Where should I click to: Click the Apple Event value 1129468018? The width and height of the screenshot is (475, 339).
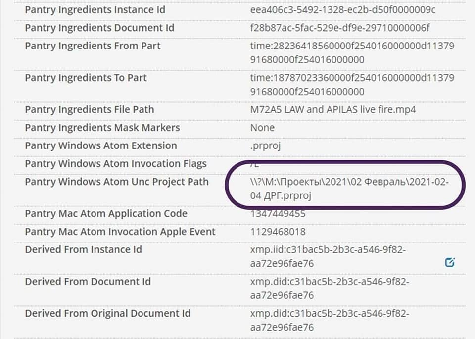point(278,232)
